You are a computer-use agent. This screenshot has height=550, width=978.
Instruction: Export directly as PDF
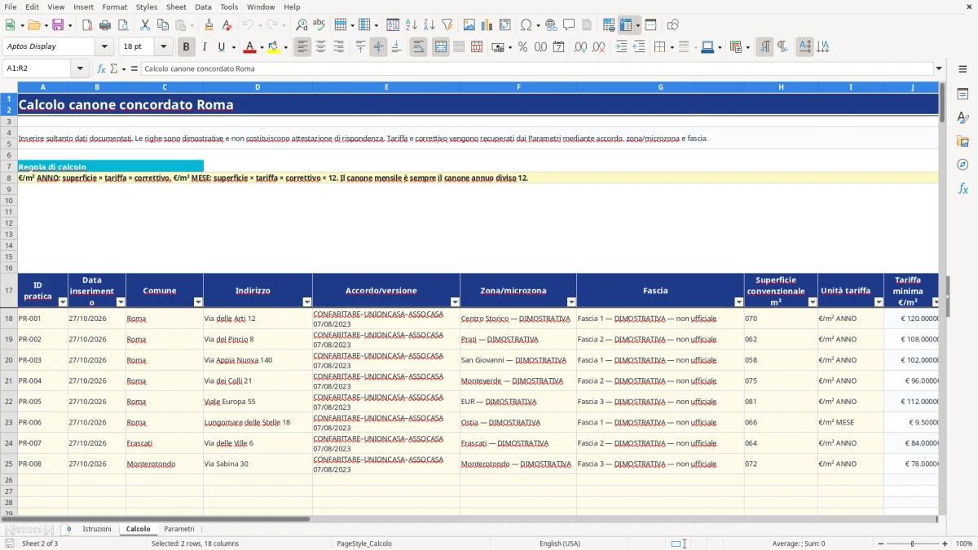click(x=86, y=25)
